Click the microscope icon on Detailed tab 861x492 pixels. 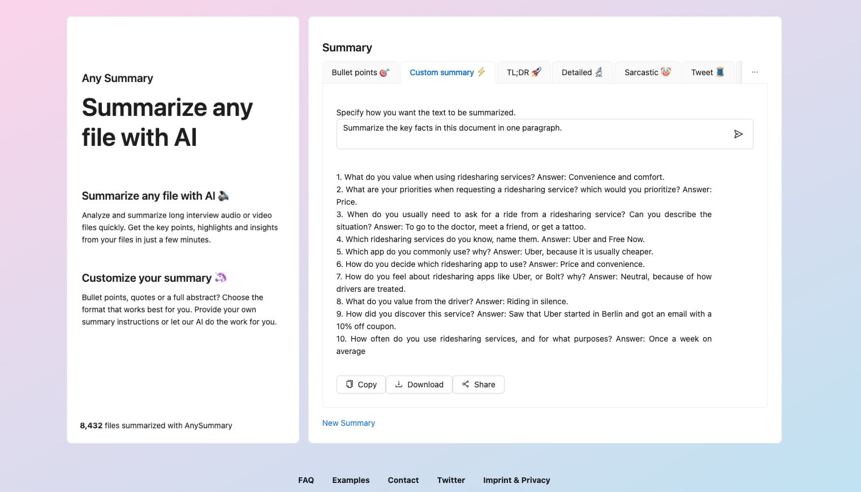coord(598,72)
